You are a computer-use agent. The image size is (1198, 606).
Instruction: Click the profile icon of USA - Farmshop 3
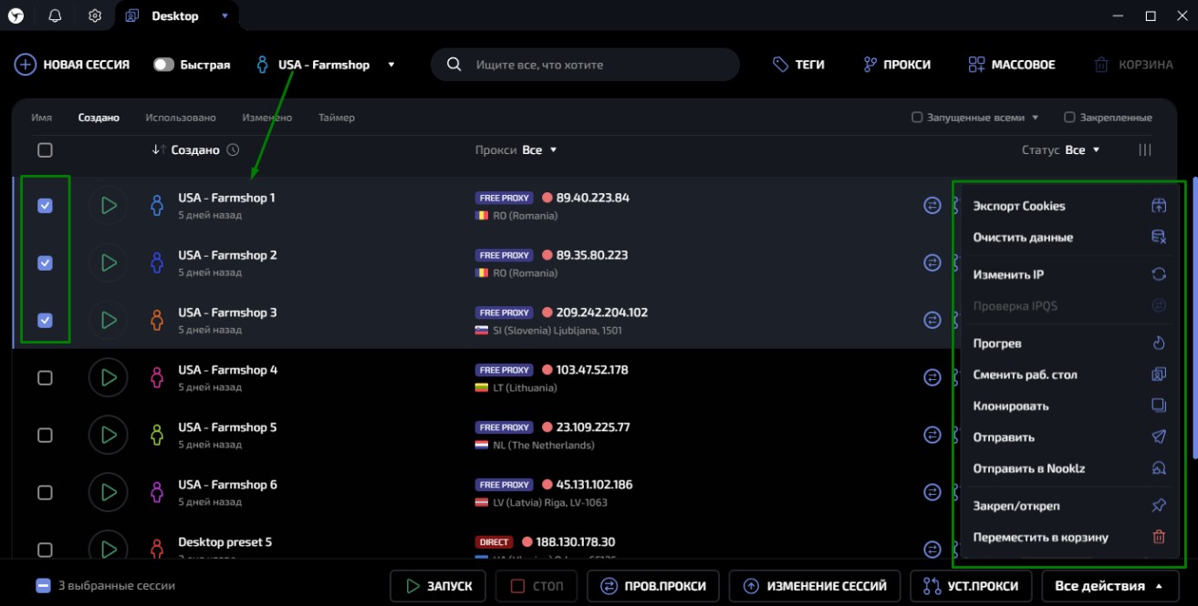point(157,320)
